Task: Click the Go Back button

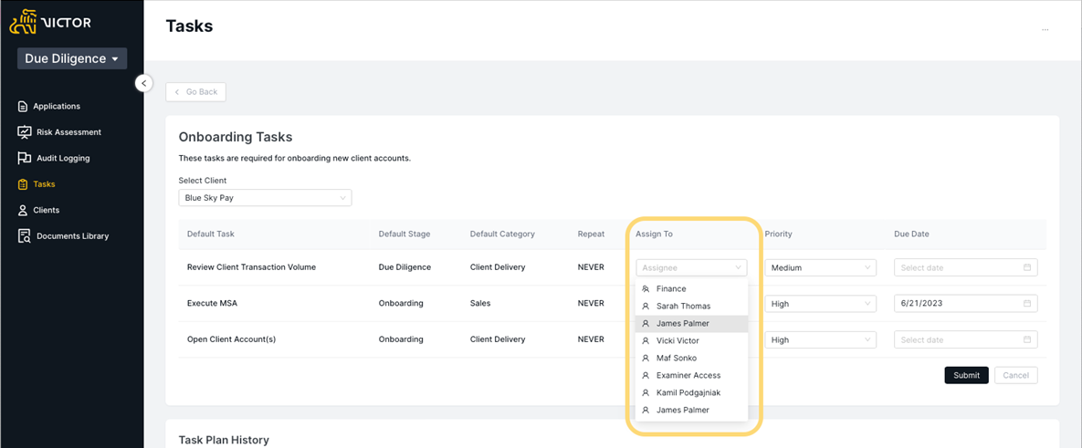Action: point(196,91)
